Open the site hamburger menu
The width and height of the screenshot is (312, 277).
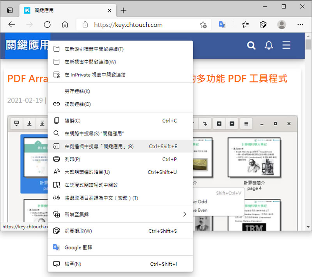pos(286,45)
